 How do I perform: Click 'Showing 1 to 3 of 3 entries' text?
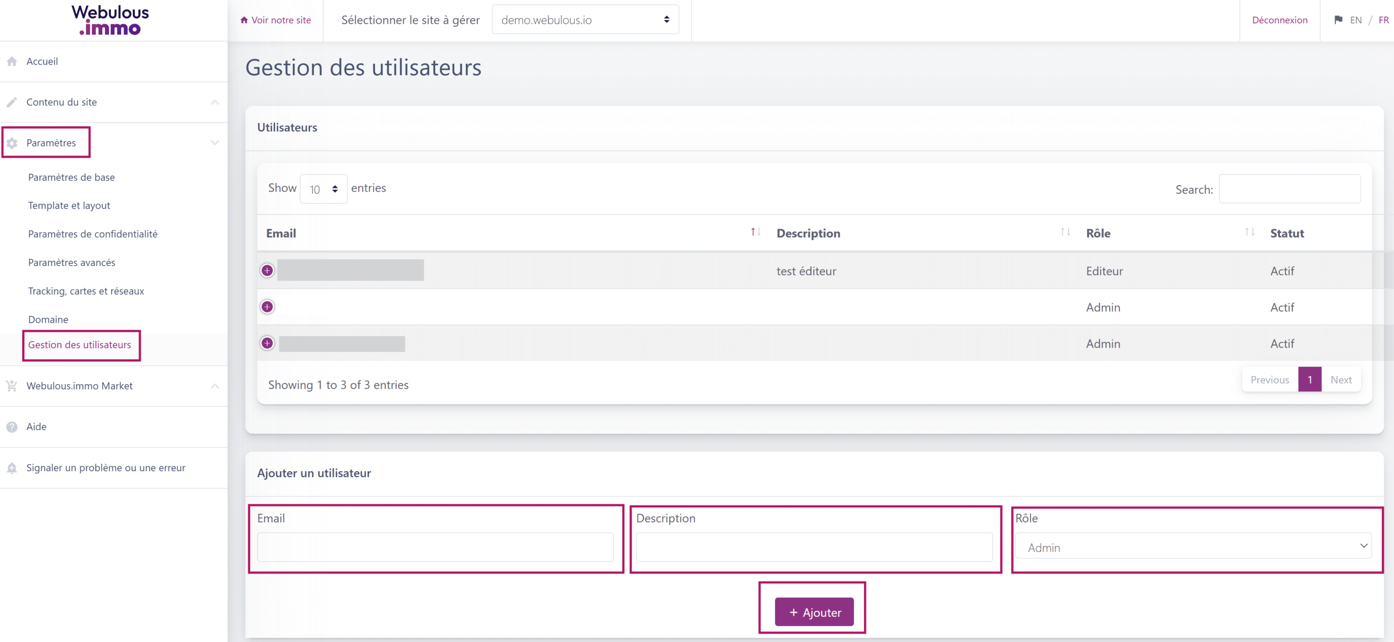point(338,385)
